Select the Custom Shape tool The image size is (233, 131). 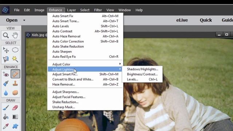coord(15,126)
